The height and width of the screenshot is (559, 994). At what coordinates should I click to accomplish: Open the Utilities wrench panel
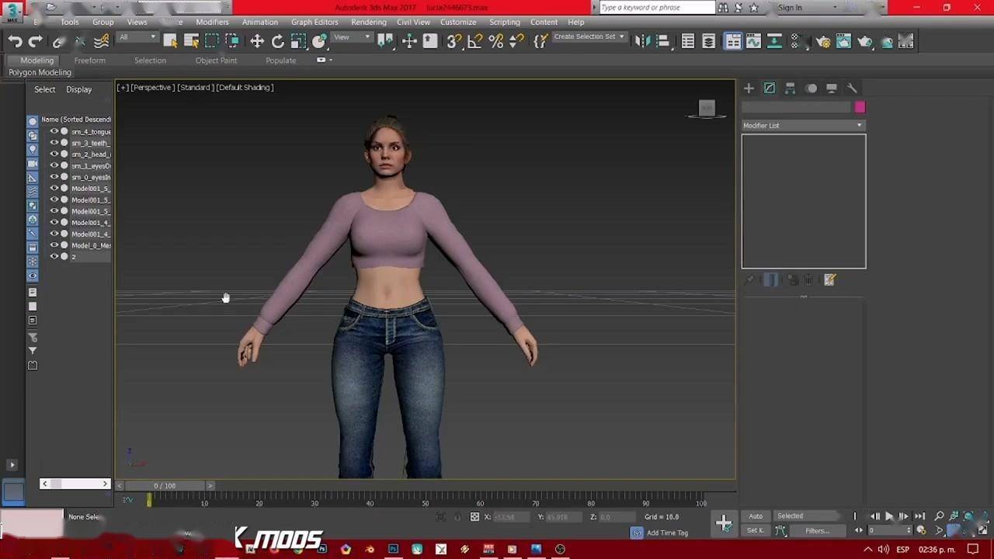point(852,89)
